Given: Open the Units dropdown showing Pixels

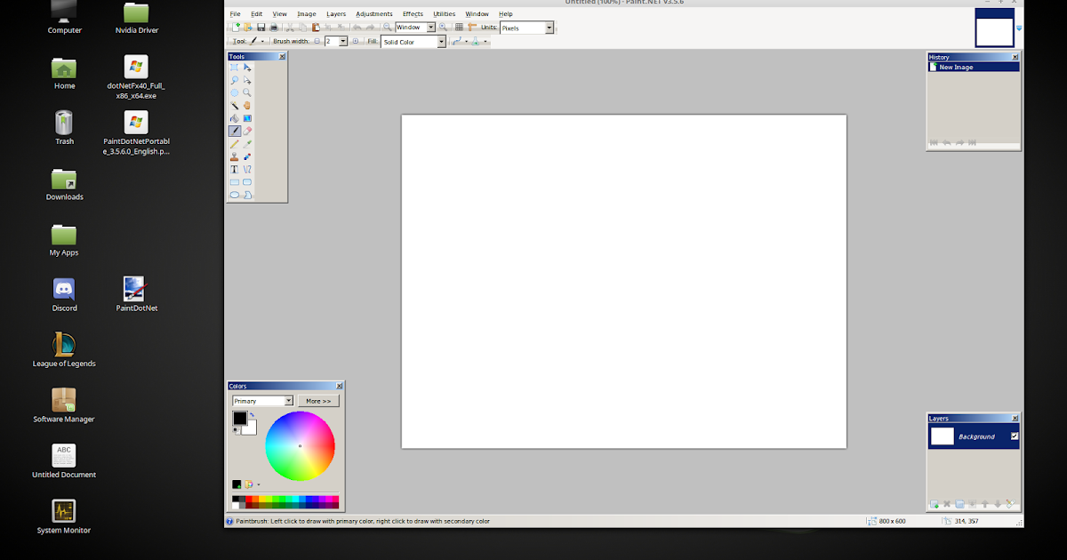Looking at the screenshot, I should coord(549,28).
